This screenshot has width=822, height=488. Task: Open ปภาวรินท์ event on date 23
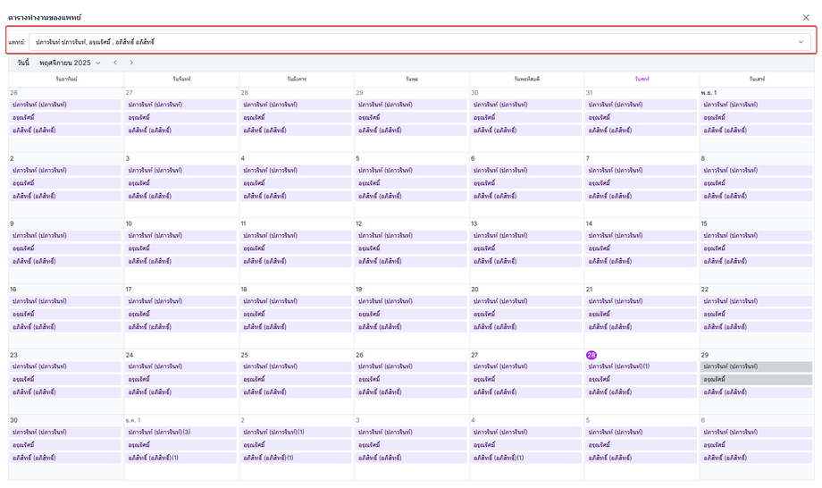pyautogui.click(x=66, y=366)
